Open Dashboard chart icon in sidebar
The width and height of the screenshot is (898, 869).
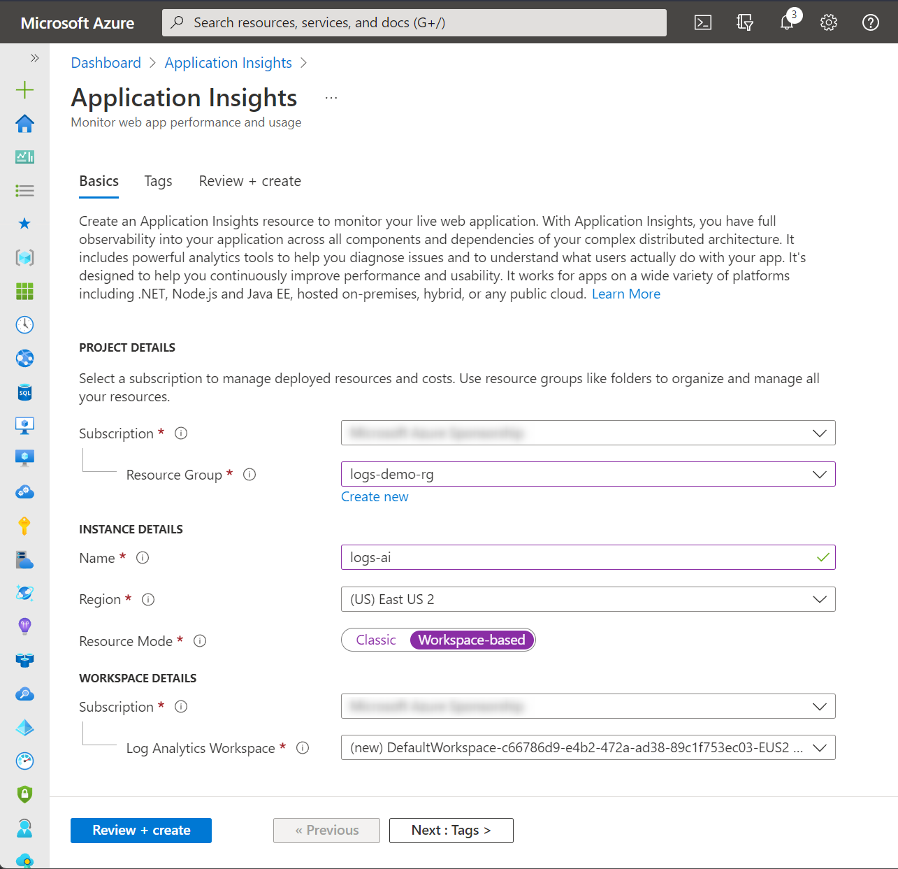pyautogui.click(x=24, y=157)
